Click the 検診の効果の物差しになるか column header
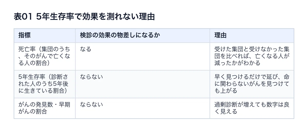308x131 pixels. [x=142, y=35]
